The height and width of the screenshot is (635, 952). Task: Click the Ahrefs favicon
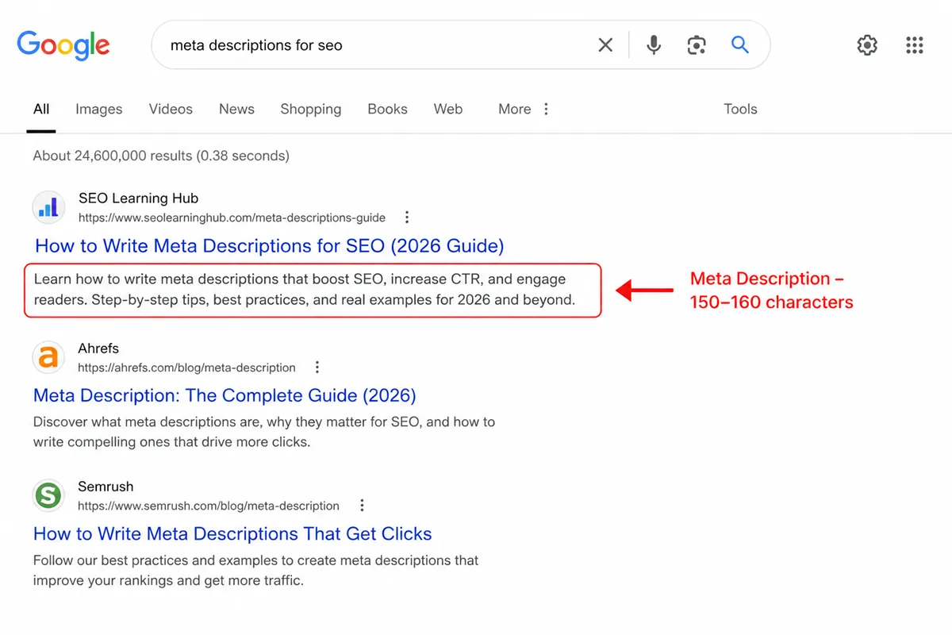click(48, 358)
